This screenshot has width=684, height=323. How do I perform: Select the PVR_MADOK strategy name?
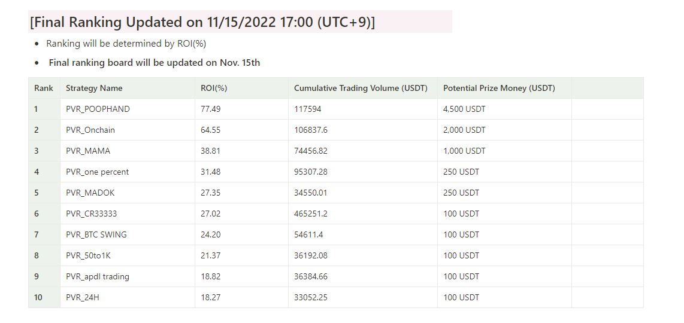(x=90, y=193)
